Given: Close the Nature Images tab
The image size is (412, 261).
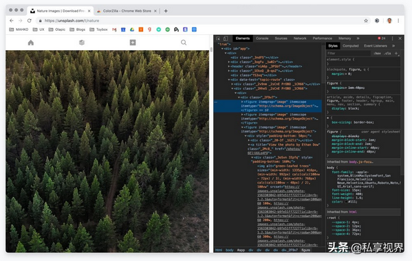Looking at the screenshot, I should point(89,11).
